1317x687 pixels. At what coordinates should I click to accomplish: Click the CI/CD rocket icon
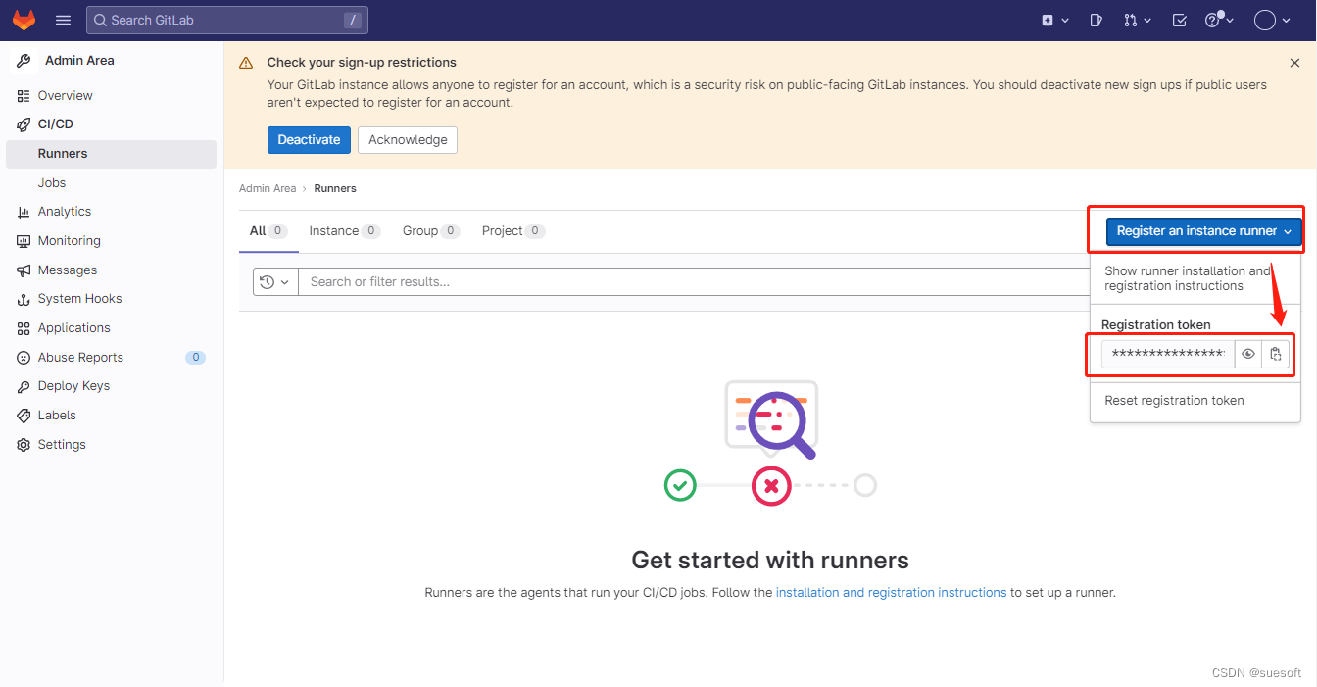click(x=24, y=124)
